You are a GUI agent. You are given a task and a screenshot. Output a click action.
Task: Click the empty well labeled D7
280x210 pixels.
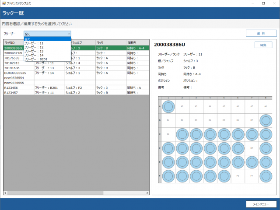[x=252, y=148]
